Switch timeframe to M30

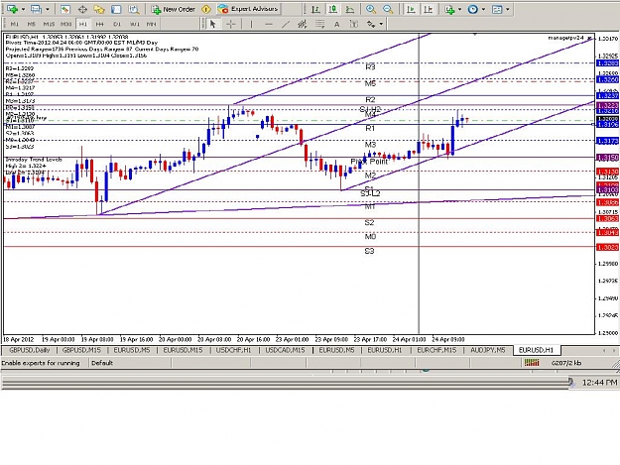point(66,24)
